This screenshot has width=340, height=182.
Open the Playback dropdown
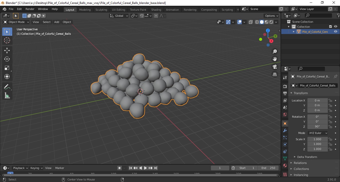(x=20, y=168)
